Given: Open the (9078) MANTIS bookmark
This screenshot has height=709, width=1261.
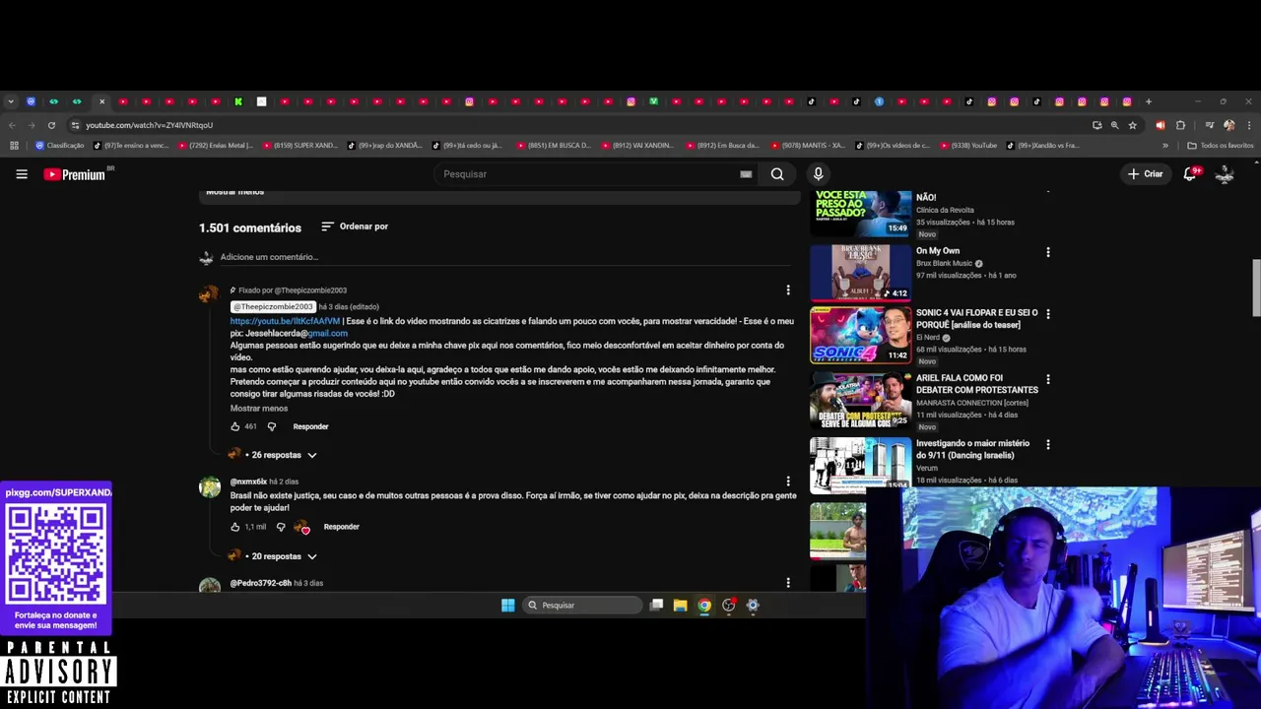Looking at the screenshot, I should [807, 146].
